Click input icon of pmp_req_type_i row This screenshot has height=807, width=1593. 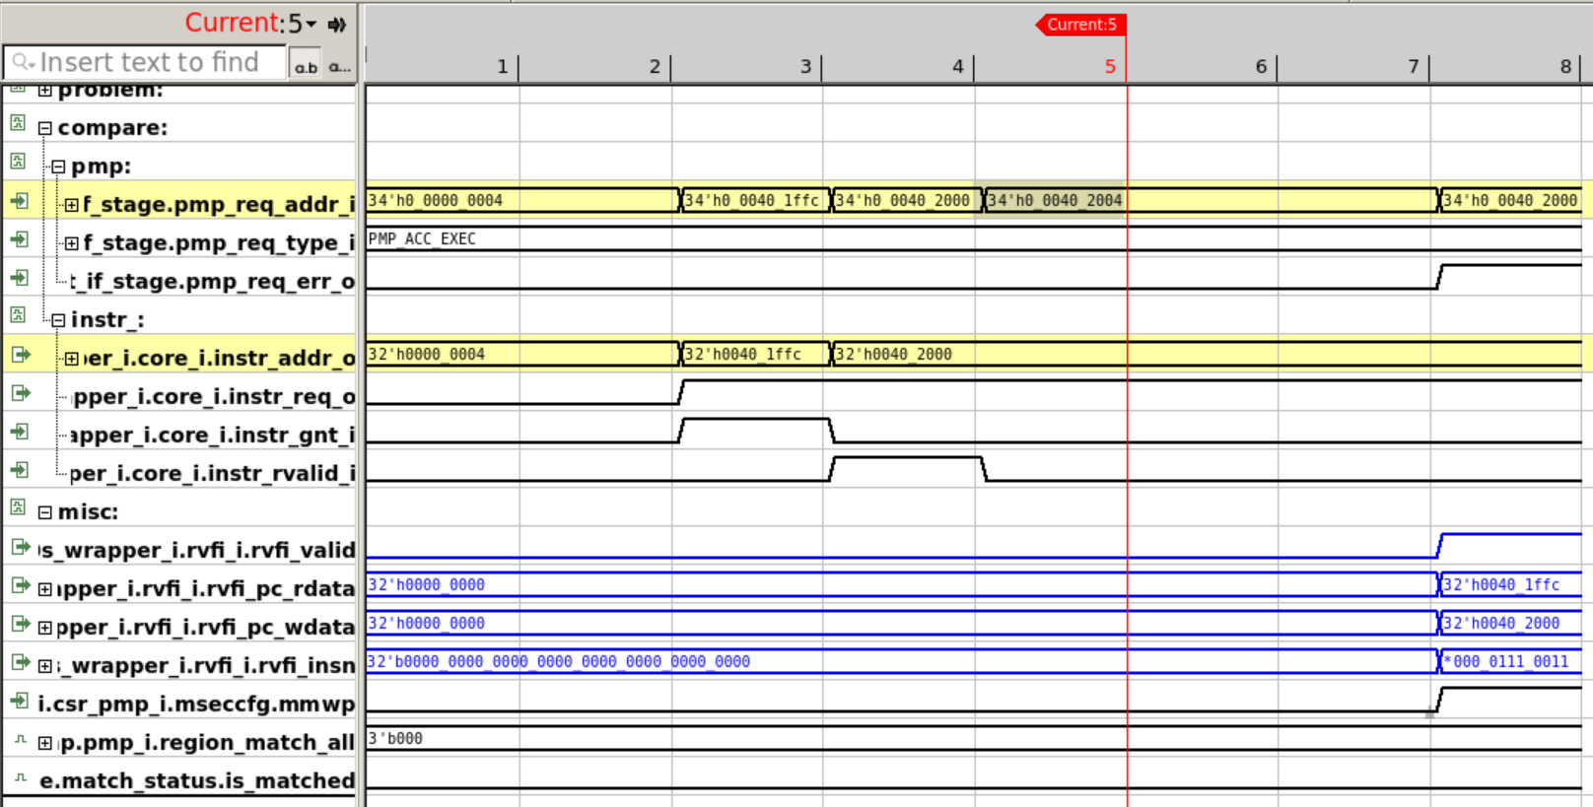(19, 239)
